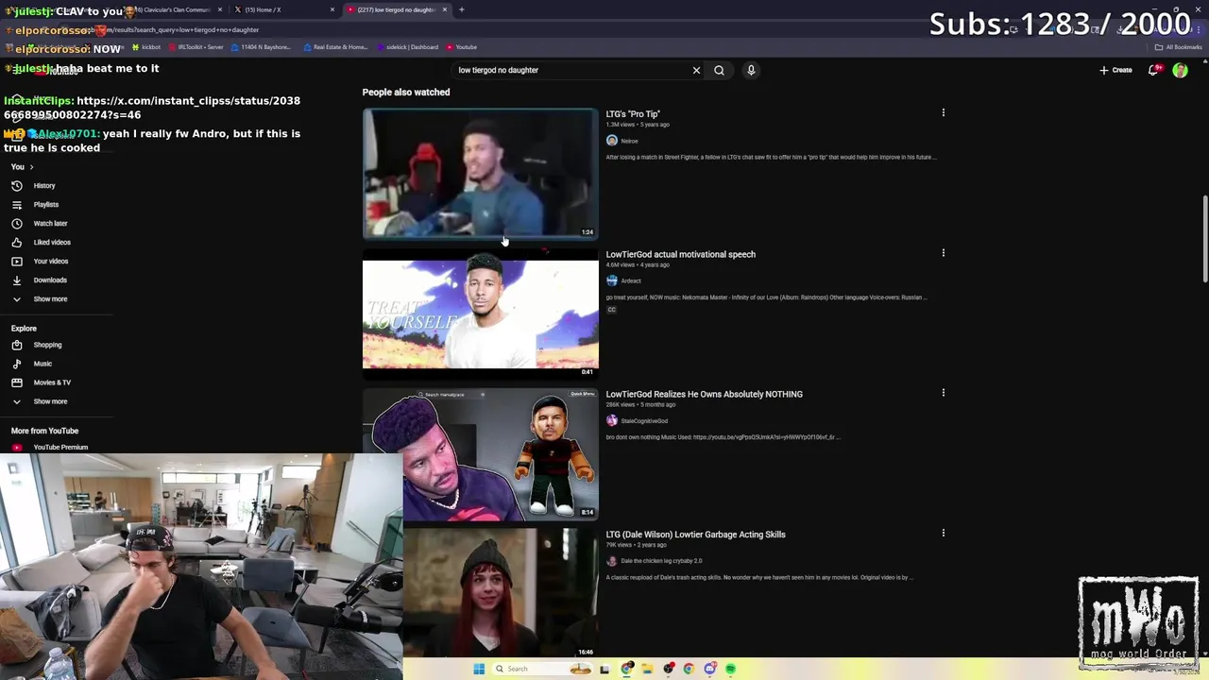Open title LowTierGod Realizes He Owns Absolutely NOTHING
This screenshot has height=680, width=1209.
[704, 394]
